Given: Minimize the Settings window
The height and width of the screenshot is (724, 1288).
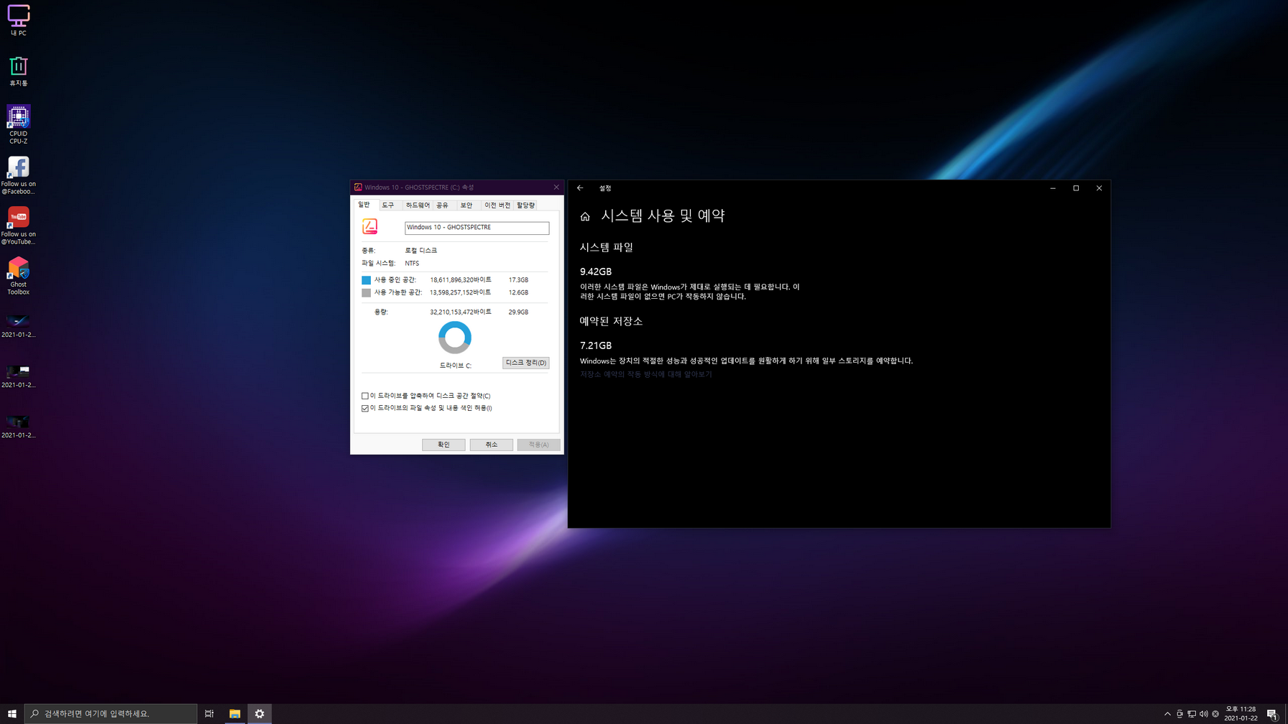Looking at the screenshot, I should point(1053,188).
